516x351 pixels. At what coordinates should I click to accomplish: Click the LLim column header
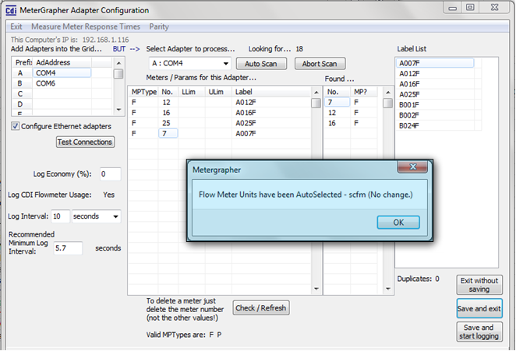click(x=192, y=92)
